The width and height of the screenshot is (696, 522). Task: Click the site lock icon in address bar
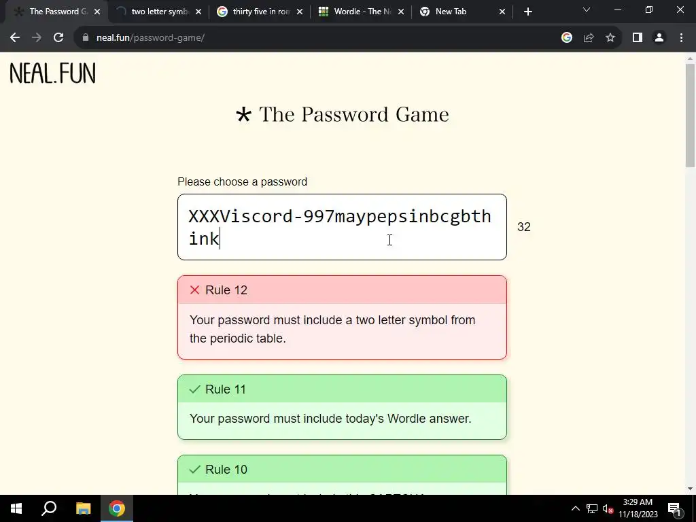tap(86, 38)
